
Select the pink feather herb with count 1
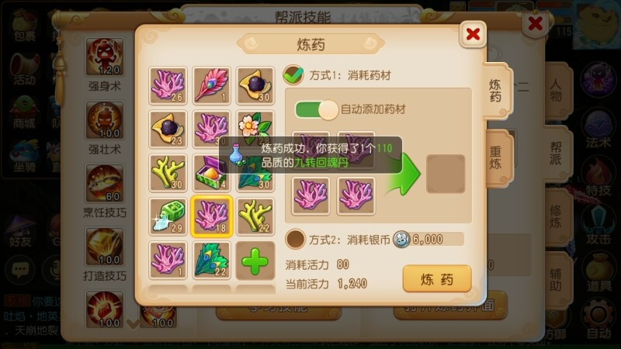[x=211, y=85]
